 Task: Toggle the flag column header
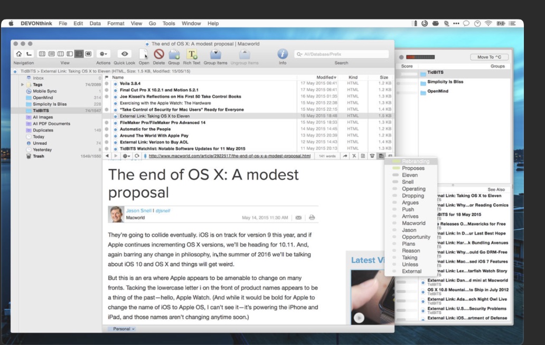(107, 78)
